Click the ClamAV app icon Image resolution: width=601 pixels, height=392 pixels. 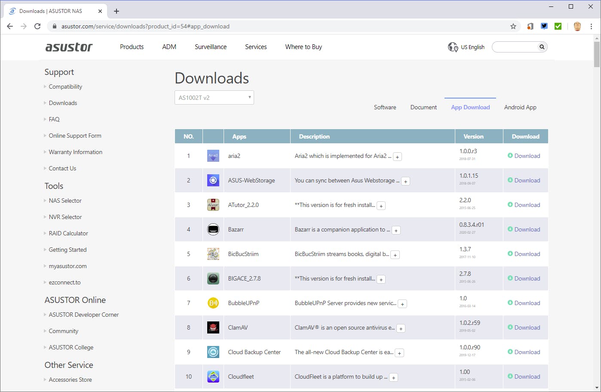(213, 327)
